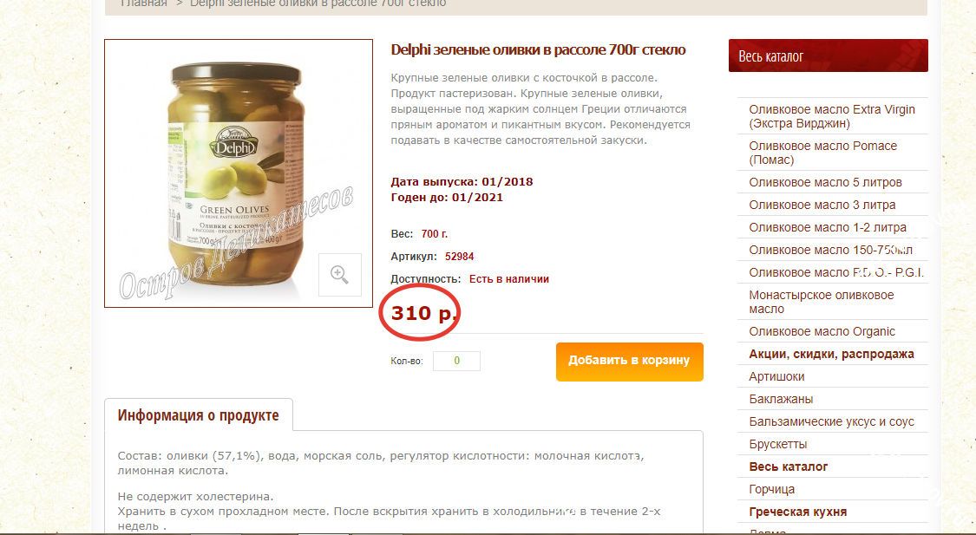Select Оливковое масло Extra Virgin category

(x=832, y=116)
